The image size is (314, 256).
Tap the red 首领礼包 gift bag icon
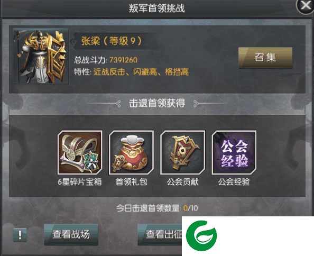[x=131, y=153]
